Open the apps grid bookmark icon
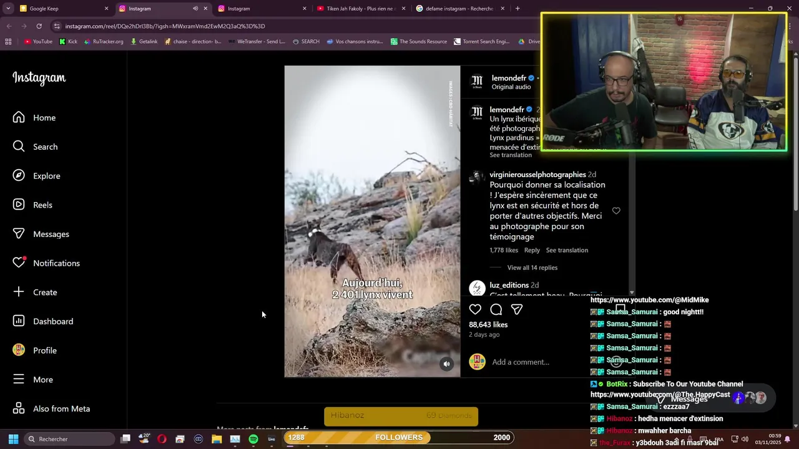Screen dimensions: 799x449 tap(8, 42)
